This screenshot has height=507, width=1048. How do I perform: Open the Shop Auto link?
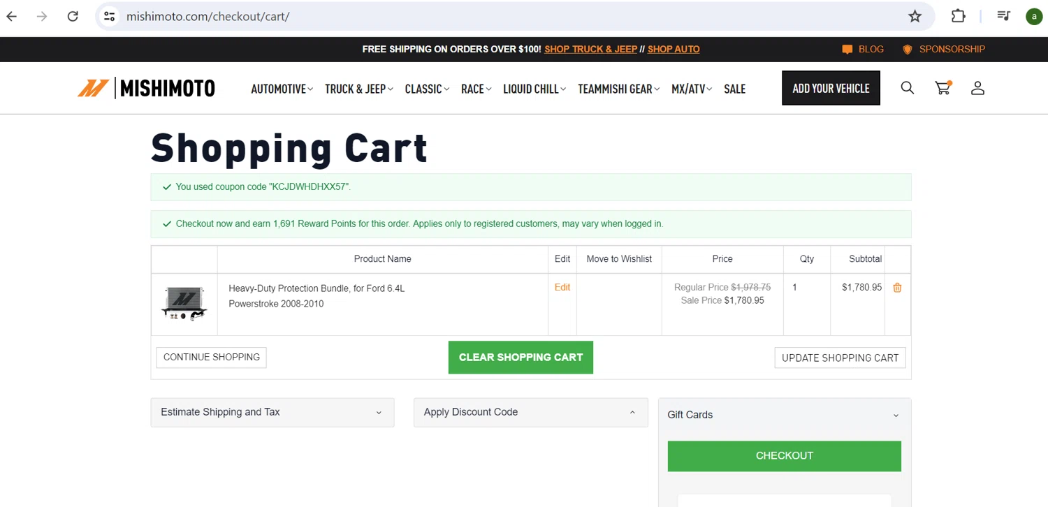(x=674, y=50)
